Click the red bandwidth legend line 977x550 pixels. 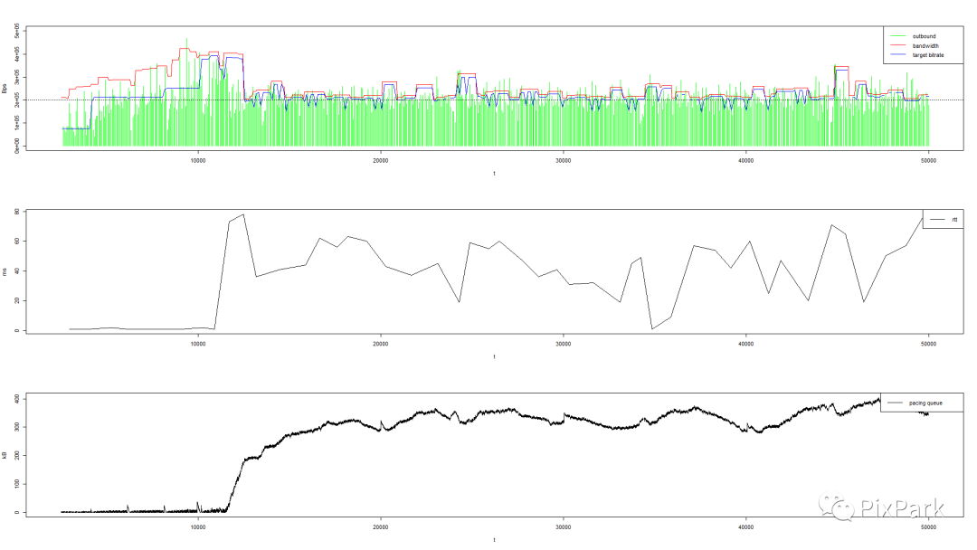coord(897,45)
